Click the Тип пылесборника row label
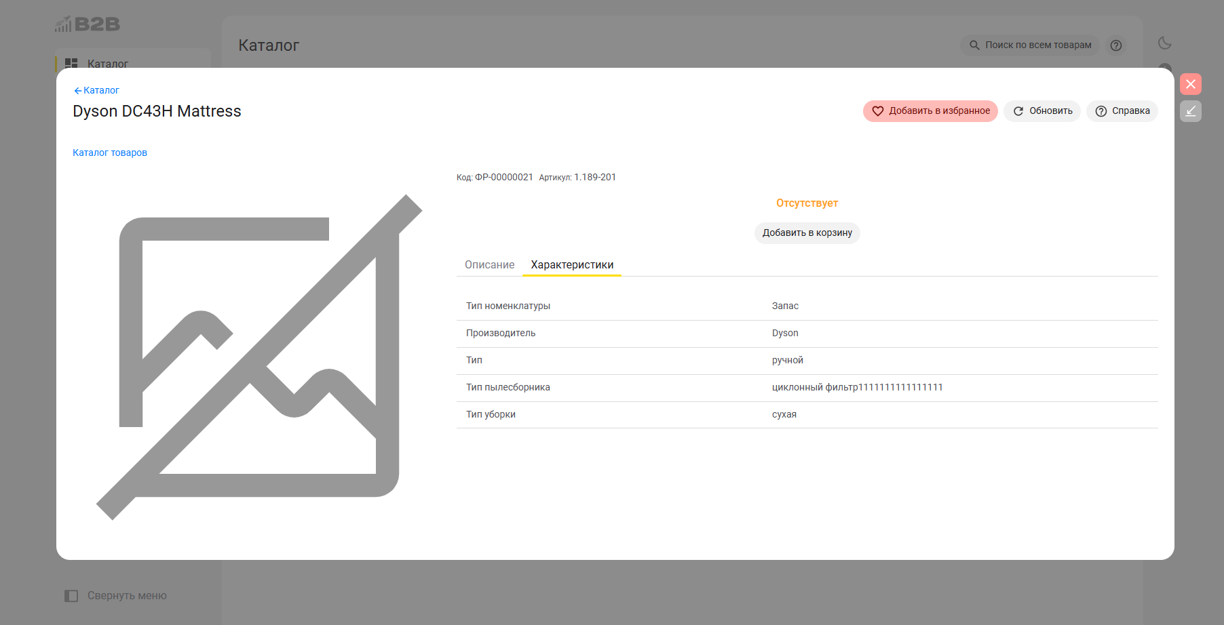 [x=508, y=388]
